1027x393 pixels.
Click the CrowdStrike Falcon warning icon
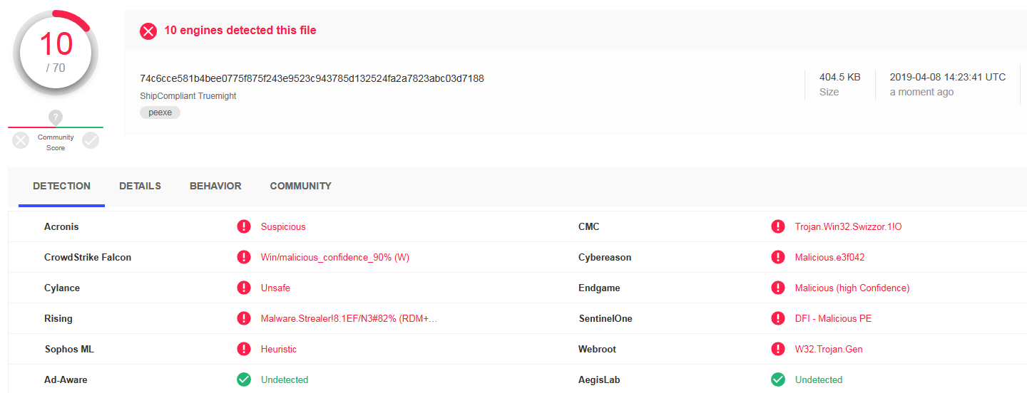244,258
